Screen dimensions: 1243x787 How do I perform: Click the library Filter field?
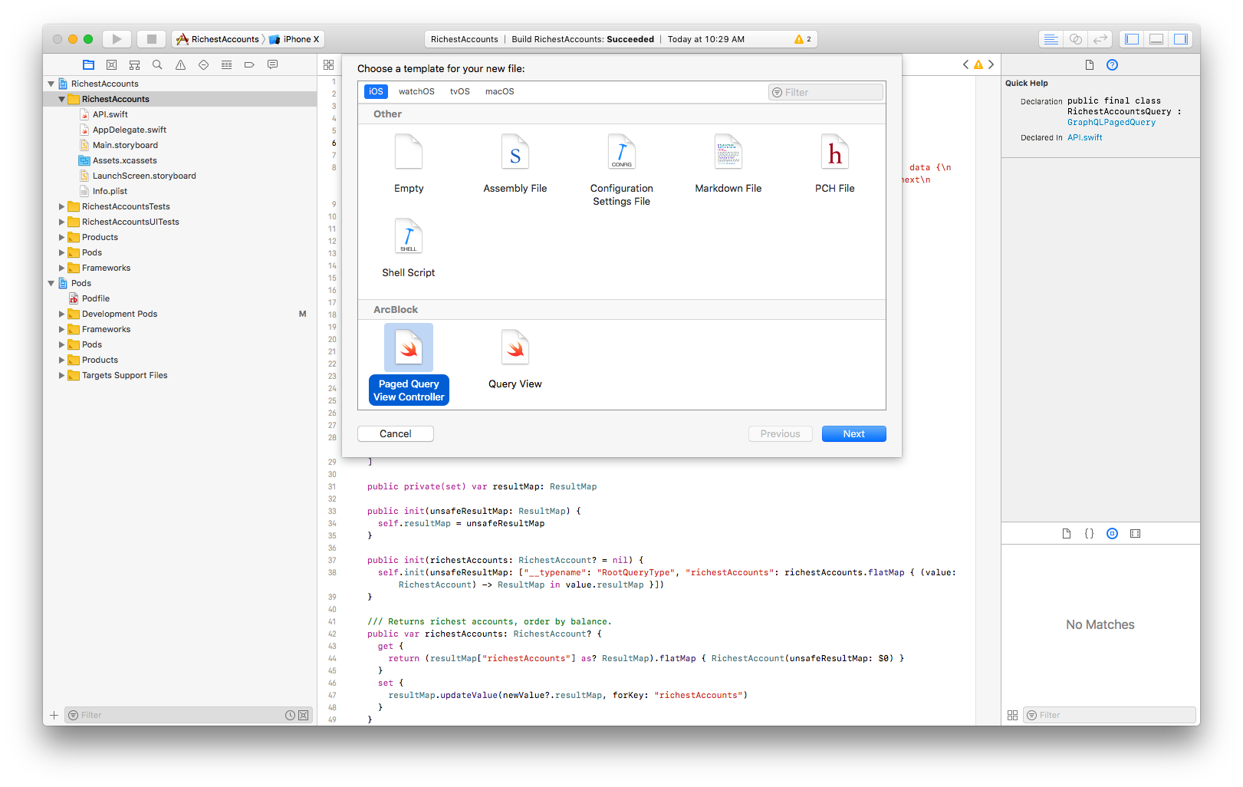pos(1110,716)
